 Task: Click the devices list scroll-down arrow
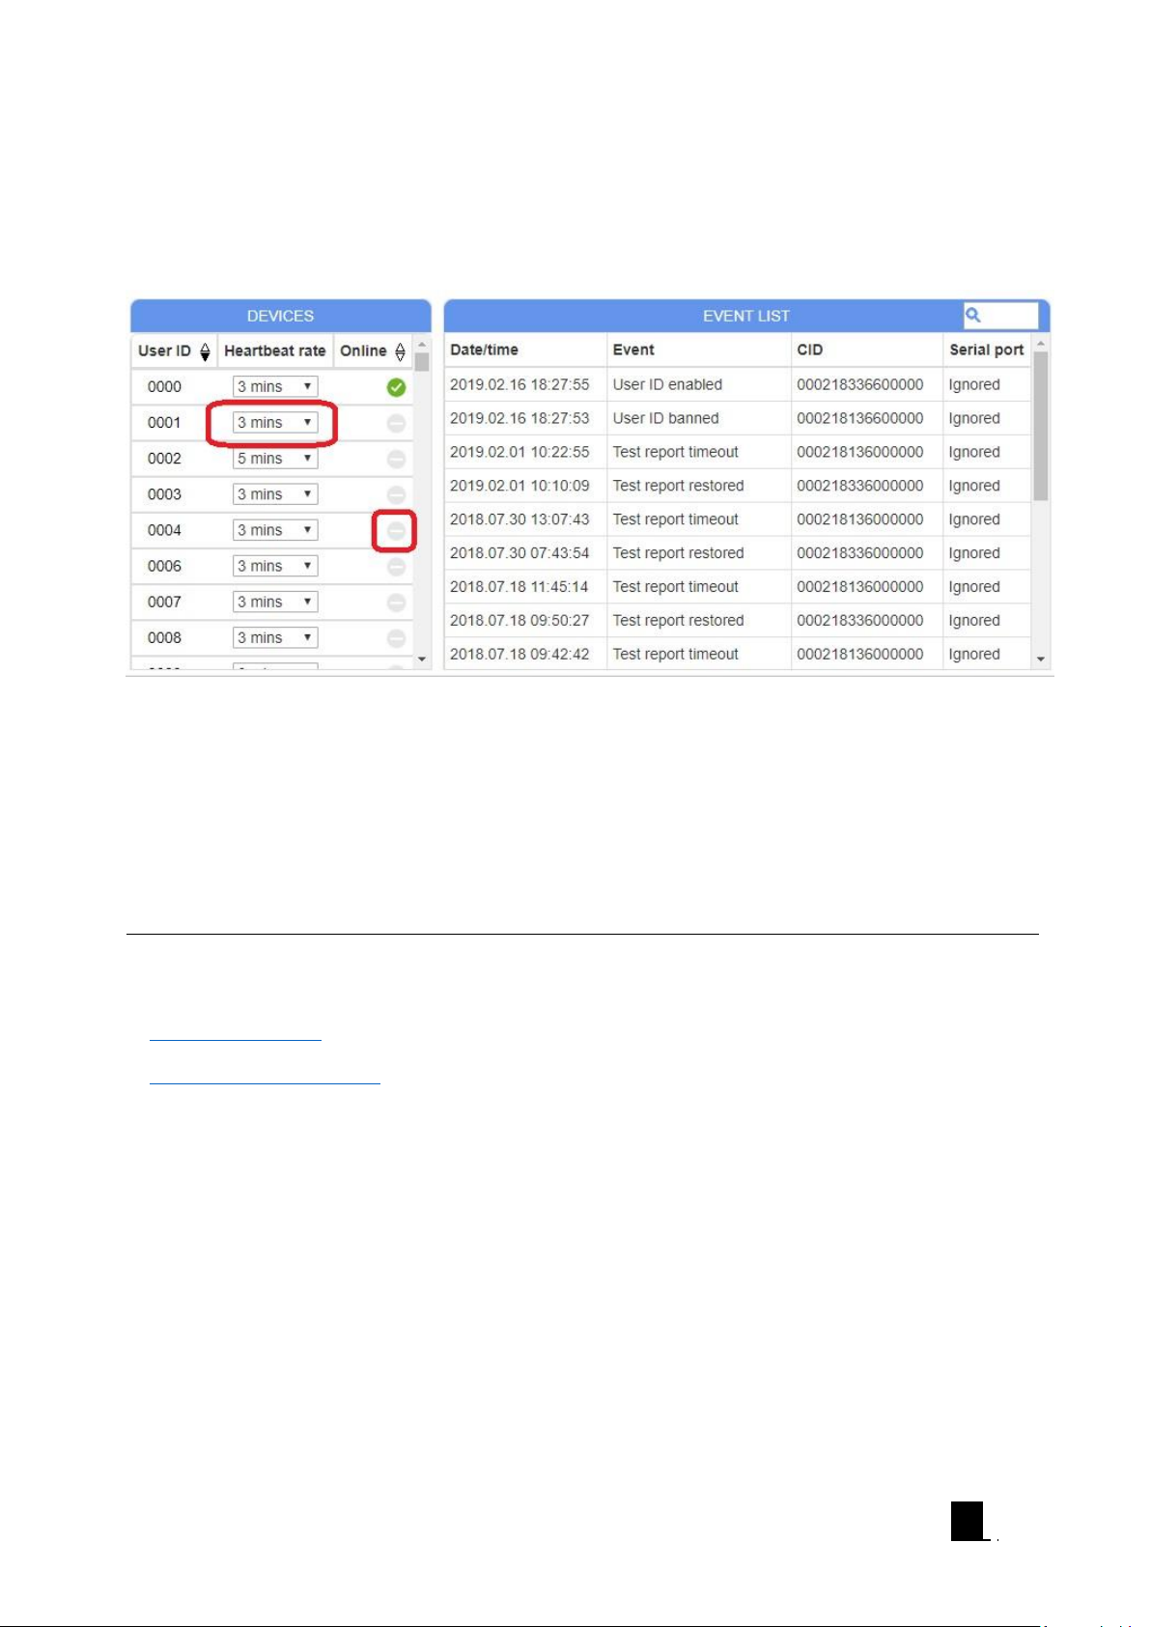pos(422,659)
